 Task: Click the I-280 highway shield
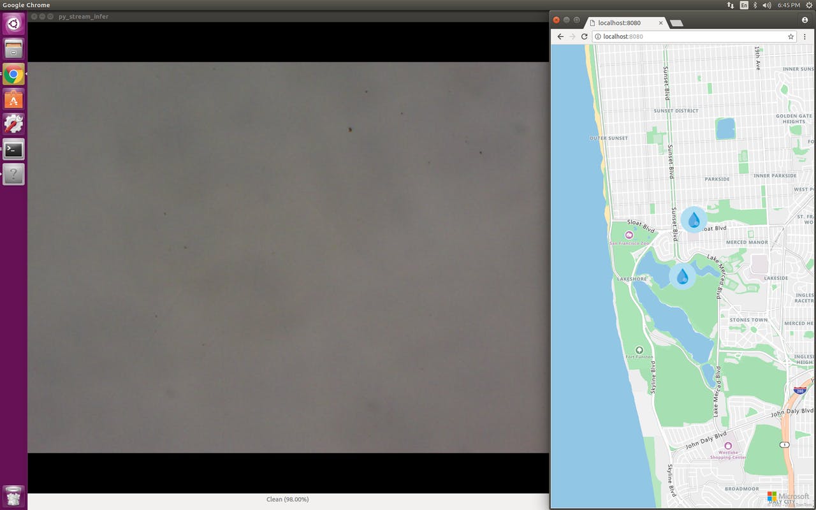coord(800,390)
